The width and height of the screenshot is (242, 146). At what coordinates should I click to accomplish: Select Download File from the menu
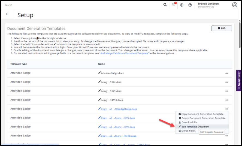point(189,122)
